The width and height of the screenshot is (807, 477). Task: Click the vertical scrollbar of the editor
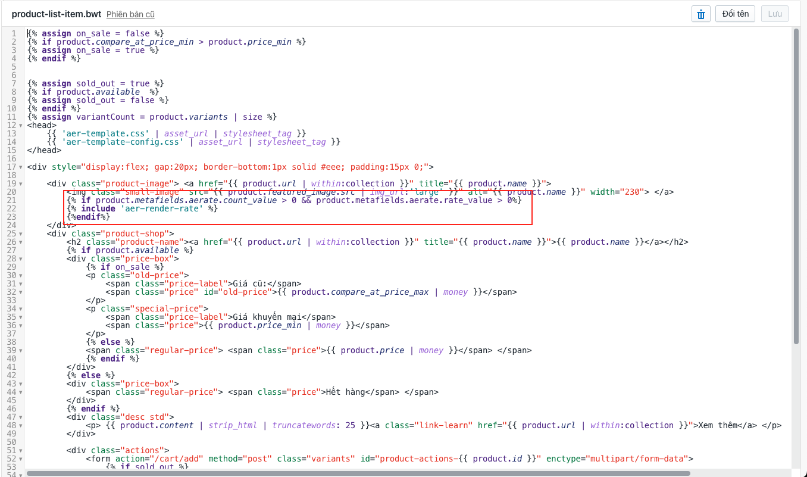796,186
